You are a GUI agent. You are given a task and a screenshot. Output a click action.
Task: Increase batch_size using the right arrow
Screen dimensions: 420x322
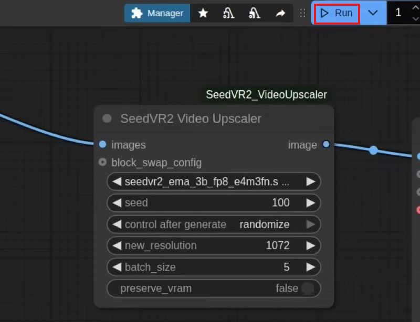(311, 267)
